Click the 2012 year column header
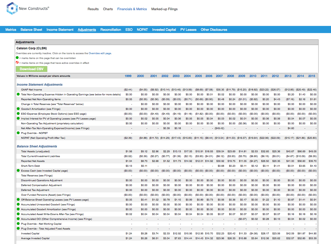Image resolution: width=331 pixels, height=244 pixels. point(275,76)
